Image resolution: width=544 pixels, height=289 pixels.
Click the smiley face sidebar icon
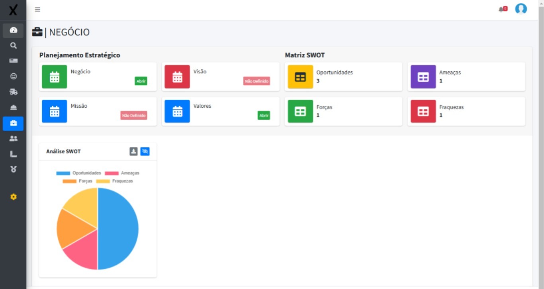(13, 76)
